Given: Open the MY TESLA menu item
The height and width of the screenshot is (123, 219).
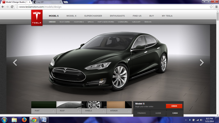Looking at the screenshot, I should 167,16.
